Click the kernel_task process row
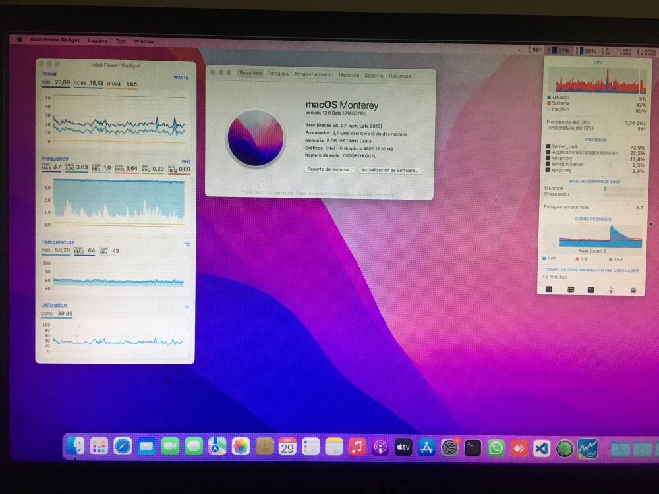The height and width of the screenshot is (494, 659). [596, 147]
